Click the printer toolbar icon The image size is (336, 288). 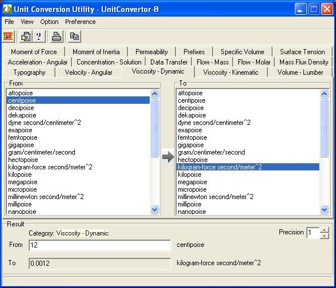[x=57, y=36]
